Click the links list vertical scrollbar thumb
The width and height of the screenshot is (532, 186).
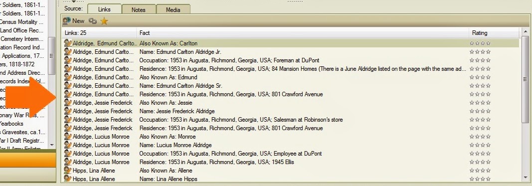[525, 79]
